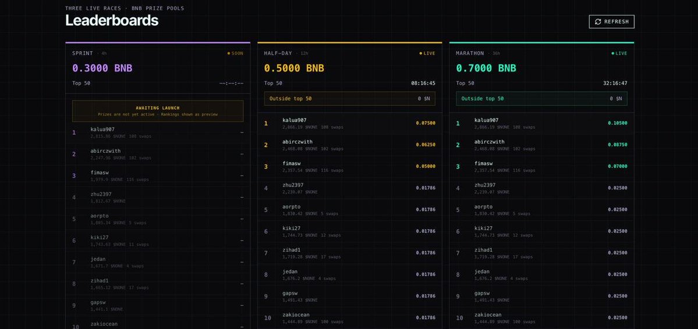The height and width of the screenshot is (329, 698).
Task: Click the 0.07000 third-place prize
Action: 618,166
